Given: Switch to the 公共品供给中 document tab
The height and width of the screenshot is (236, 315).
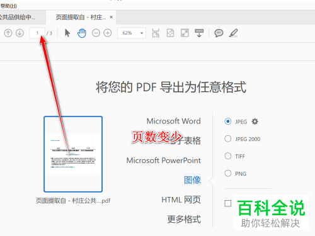Looking at the screenshot, I should [18, 17].
